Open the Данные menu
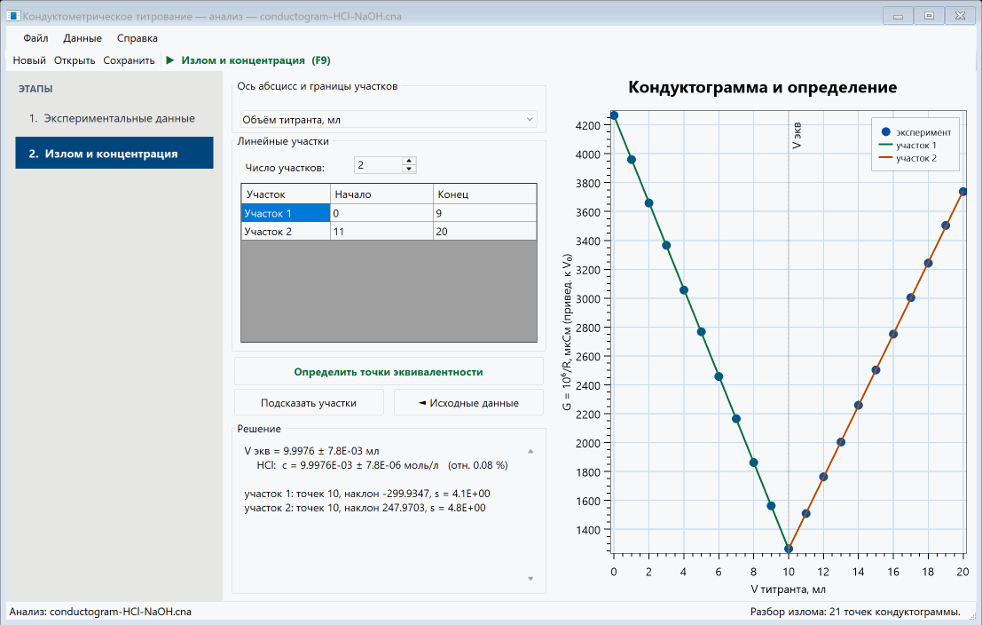 coord(82,38)
